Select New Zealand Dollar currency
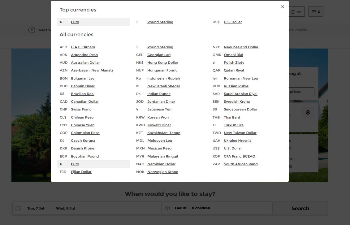Image resolution: width=350 pixels, height=225 pixels. (x=241, y=47)
